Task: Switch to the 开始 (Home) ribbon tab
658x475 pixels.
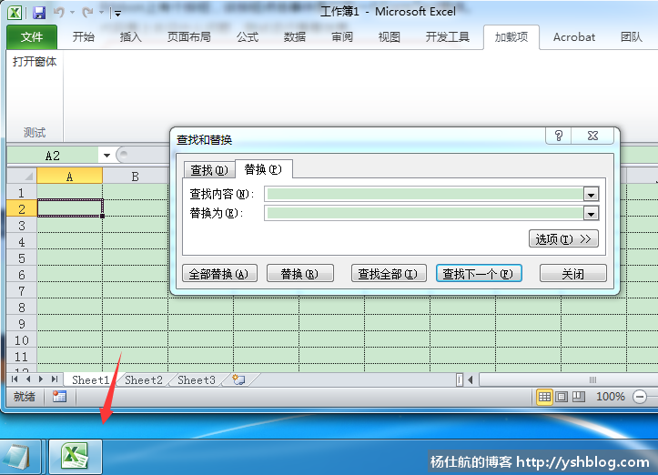Action: [x=83, y=37]
